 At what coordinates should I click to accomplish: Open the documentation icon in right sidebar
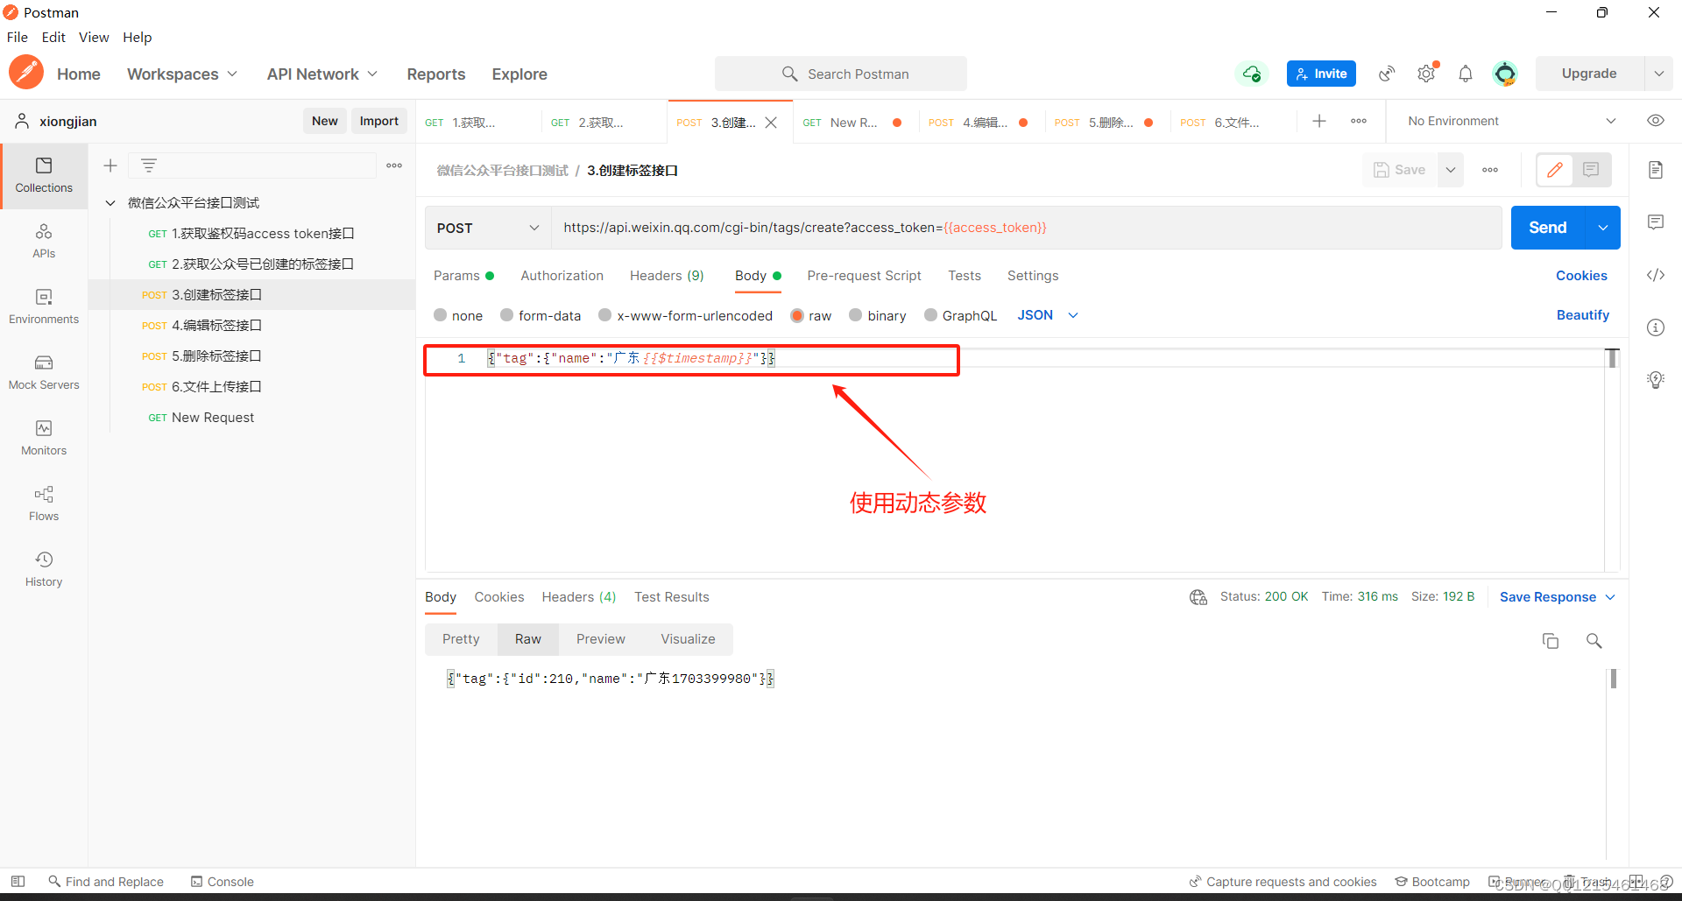pos(1656,170)
